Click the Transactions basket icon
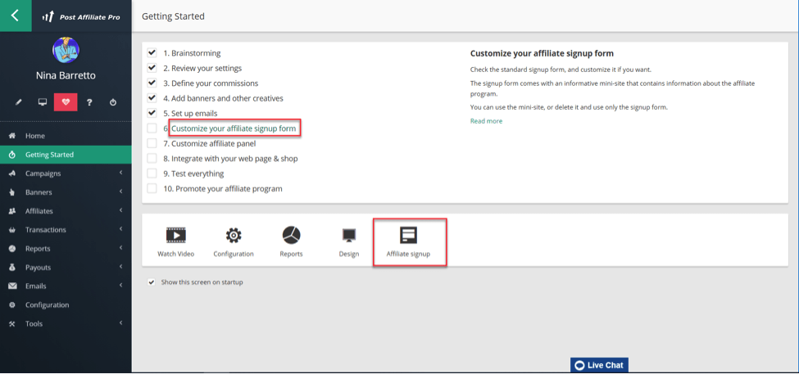The image size is (799, 374). pyautogui.click(x=13, y=230)
